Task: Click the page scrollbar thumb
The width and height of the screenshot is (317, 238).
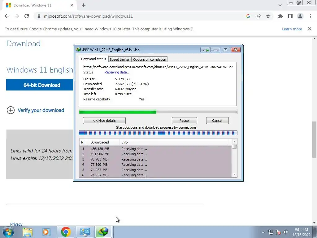Action: (x=315, y=139)
